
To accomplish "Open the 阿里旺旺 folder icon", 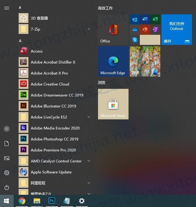I will click(24, 183).
